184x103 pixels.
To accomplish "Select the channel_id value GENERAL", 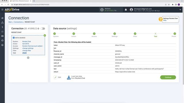I will coord(118,51).
